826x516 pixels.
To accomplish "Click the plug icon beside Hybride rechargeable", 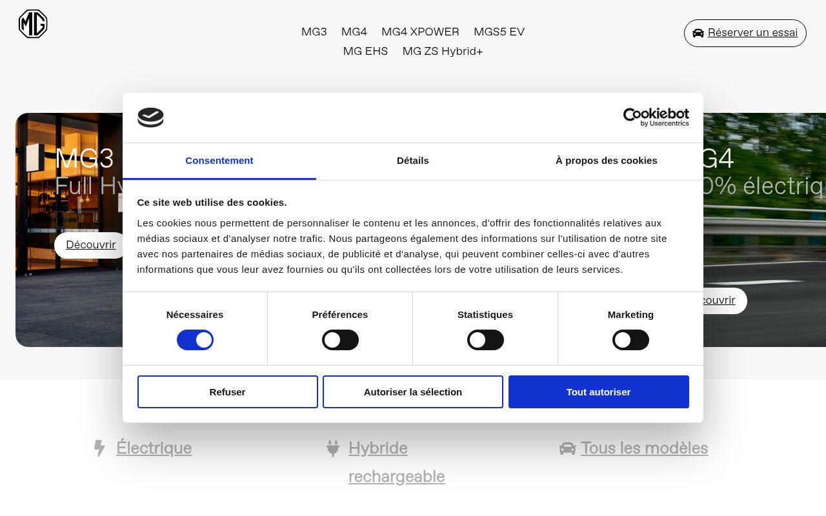I will (333, 448).
